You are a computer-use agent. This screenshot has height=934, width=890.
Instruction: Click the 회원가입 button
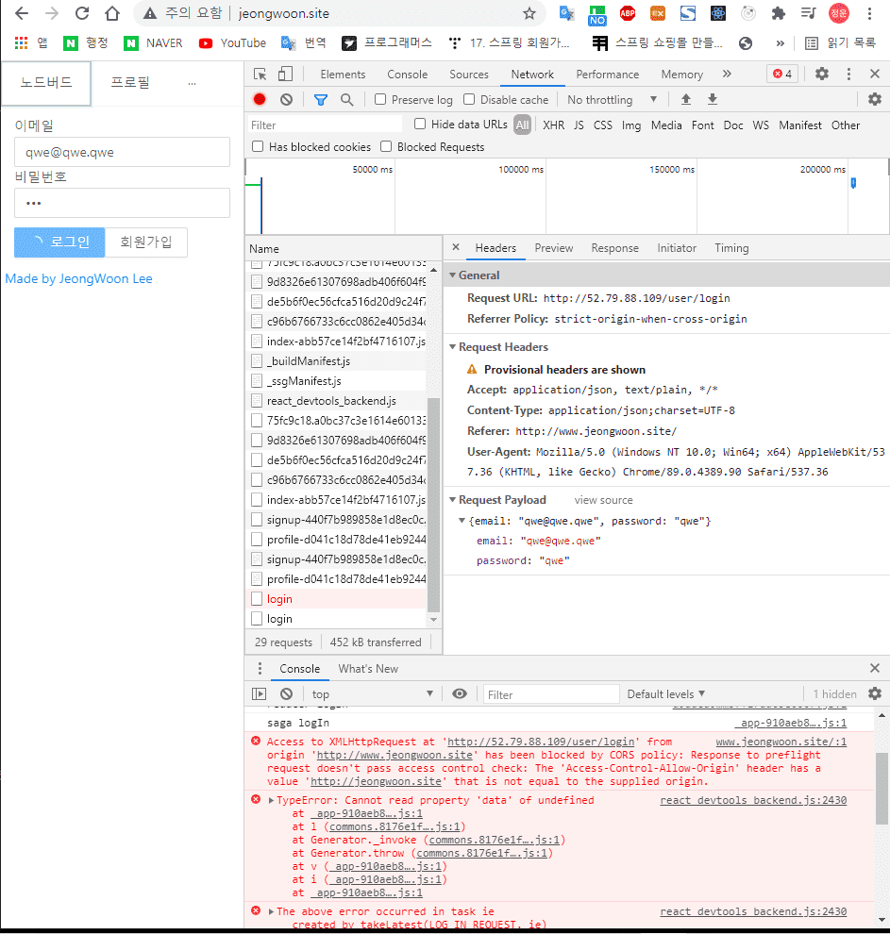[x=146, y=242]
